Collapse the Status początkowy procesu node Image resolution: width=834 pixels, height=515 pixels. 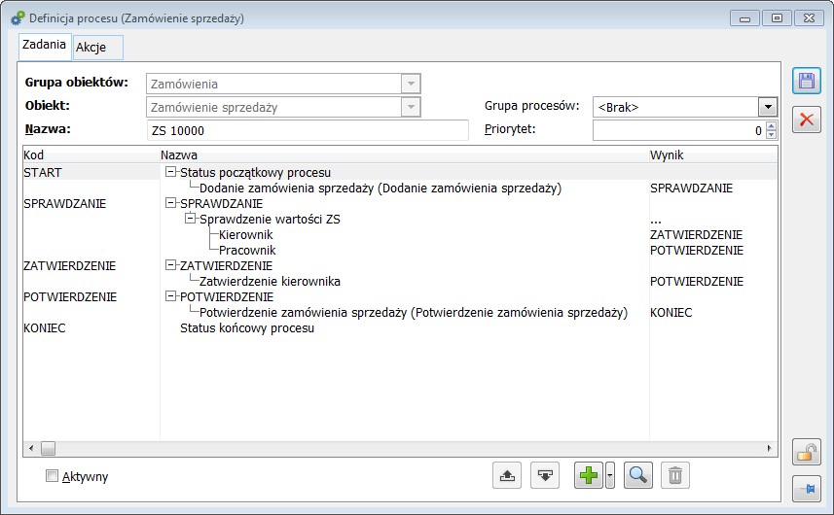click(x=170, y=171)
